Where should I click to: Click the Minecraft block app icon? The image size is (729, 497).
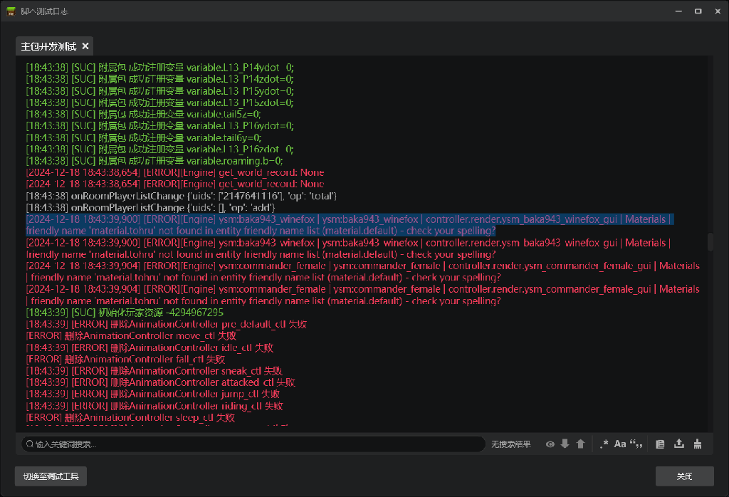pyautogui.click(x=11, y=11)
